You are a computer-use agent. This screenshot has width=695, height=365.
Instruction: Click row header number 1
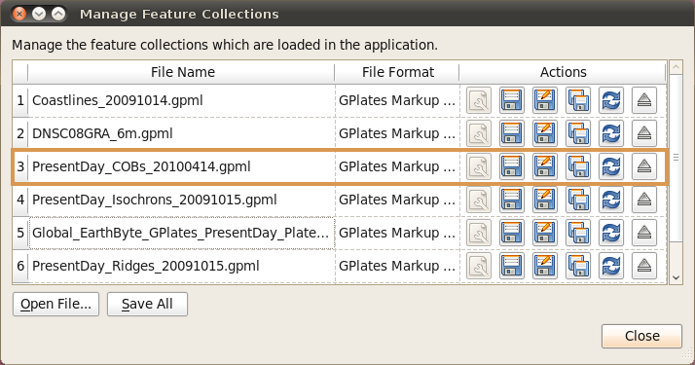pos(20,100)
